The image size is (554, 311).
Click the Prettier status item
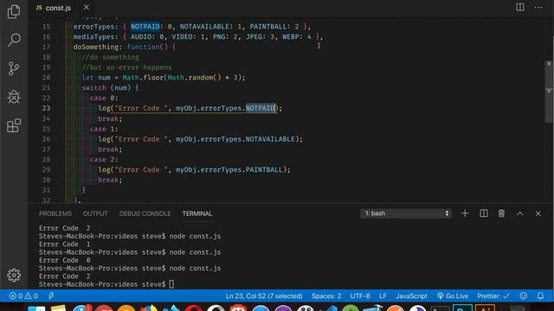click(493, 296)
